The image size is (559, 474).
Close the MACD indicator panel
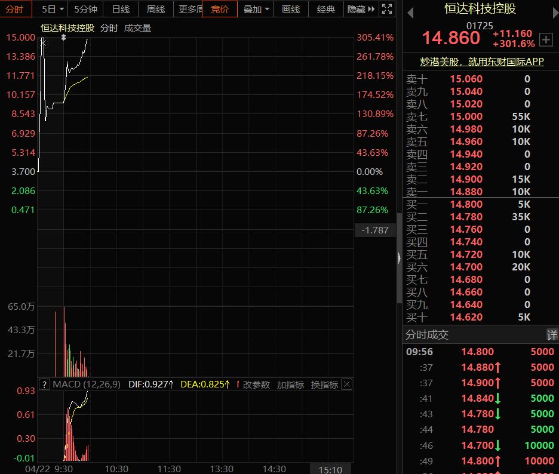point(346,384)
